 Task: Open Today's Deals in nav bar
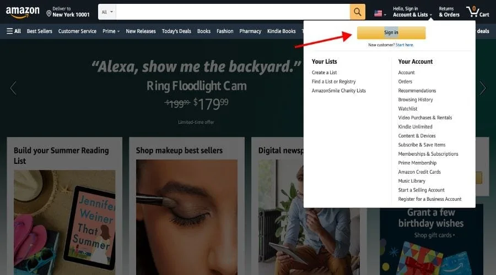[176, 31]
